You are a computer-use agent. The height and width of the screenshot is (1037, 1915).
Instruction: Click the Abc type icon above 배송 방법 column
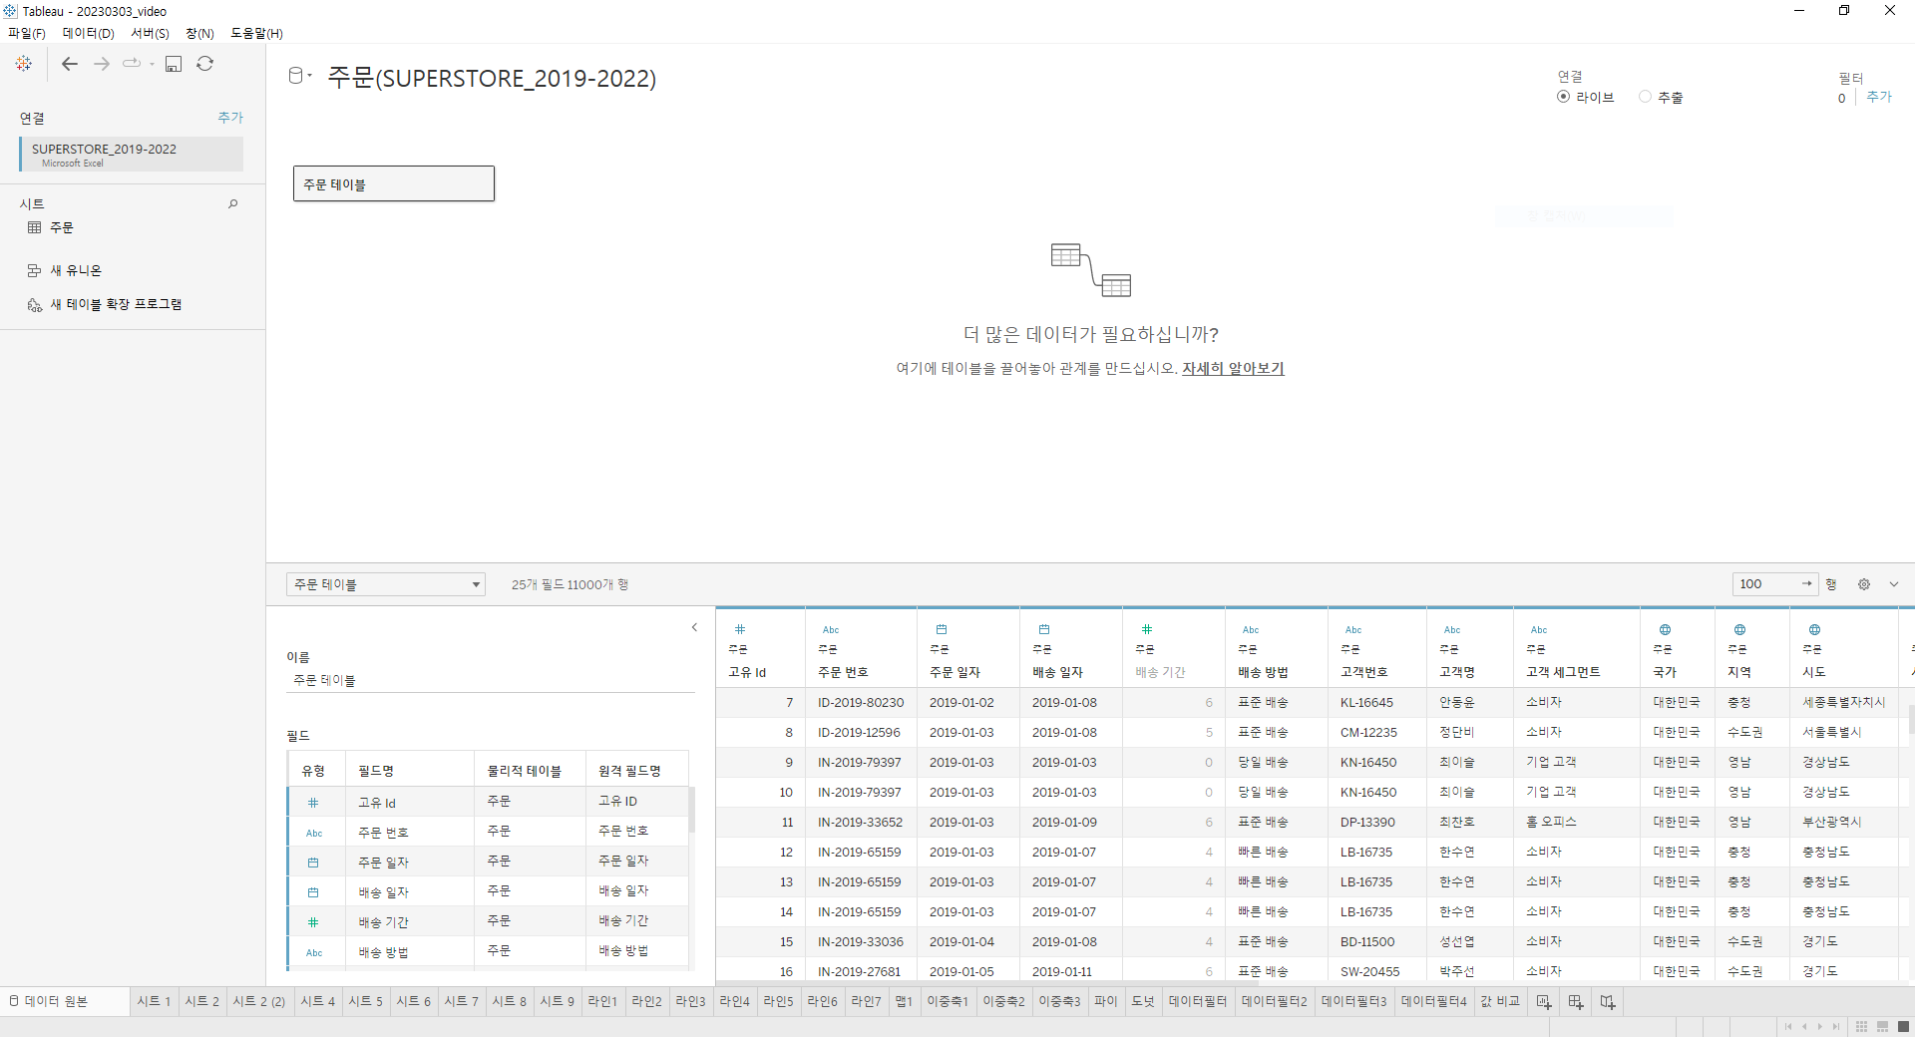coord(1251,629)
